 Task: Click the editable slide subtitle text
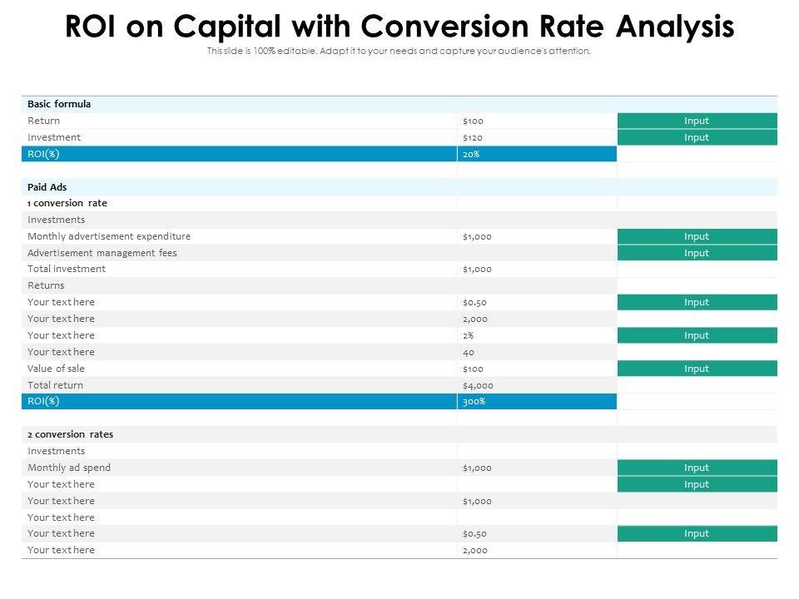(399, 51)
